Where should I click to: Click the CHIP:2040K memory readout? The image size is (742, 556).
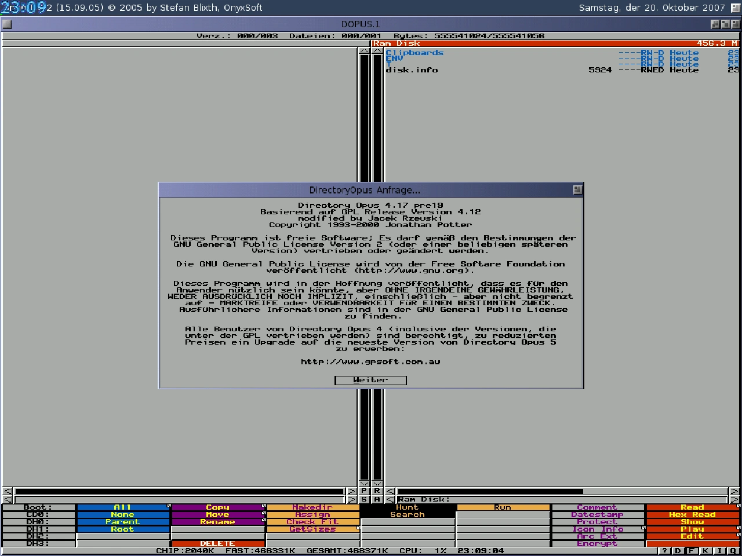pyautogui.click(x=185, y=551)
